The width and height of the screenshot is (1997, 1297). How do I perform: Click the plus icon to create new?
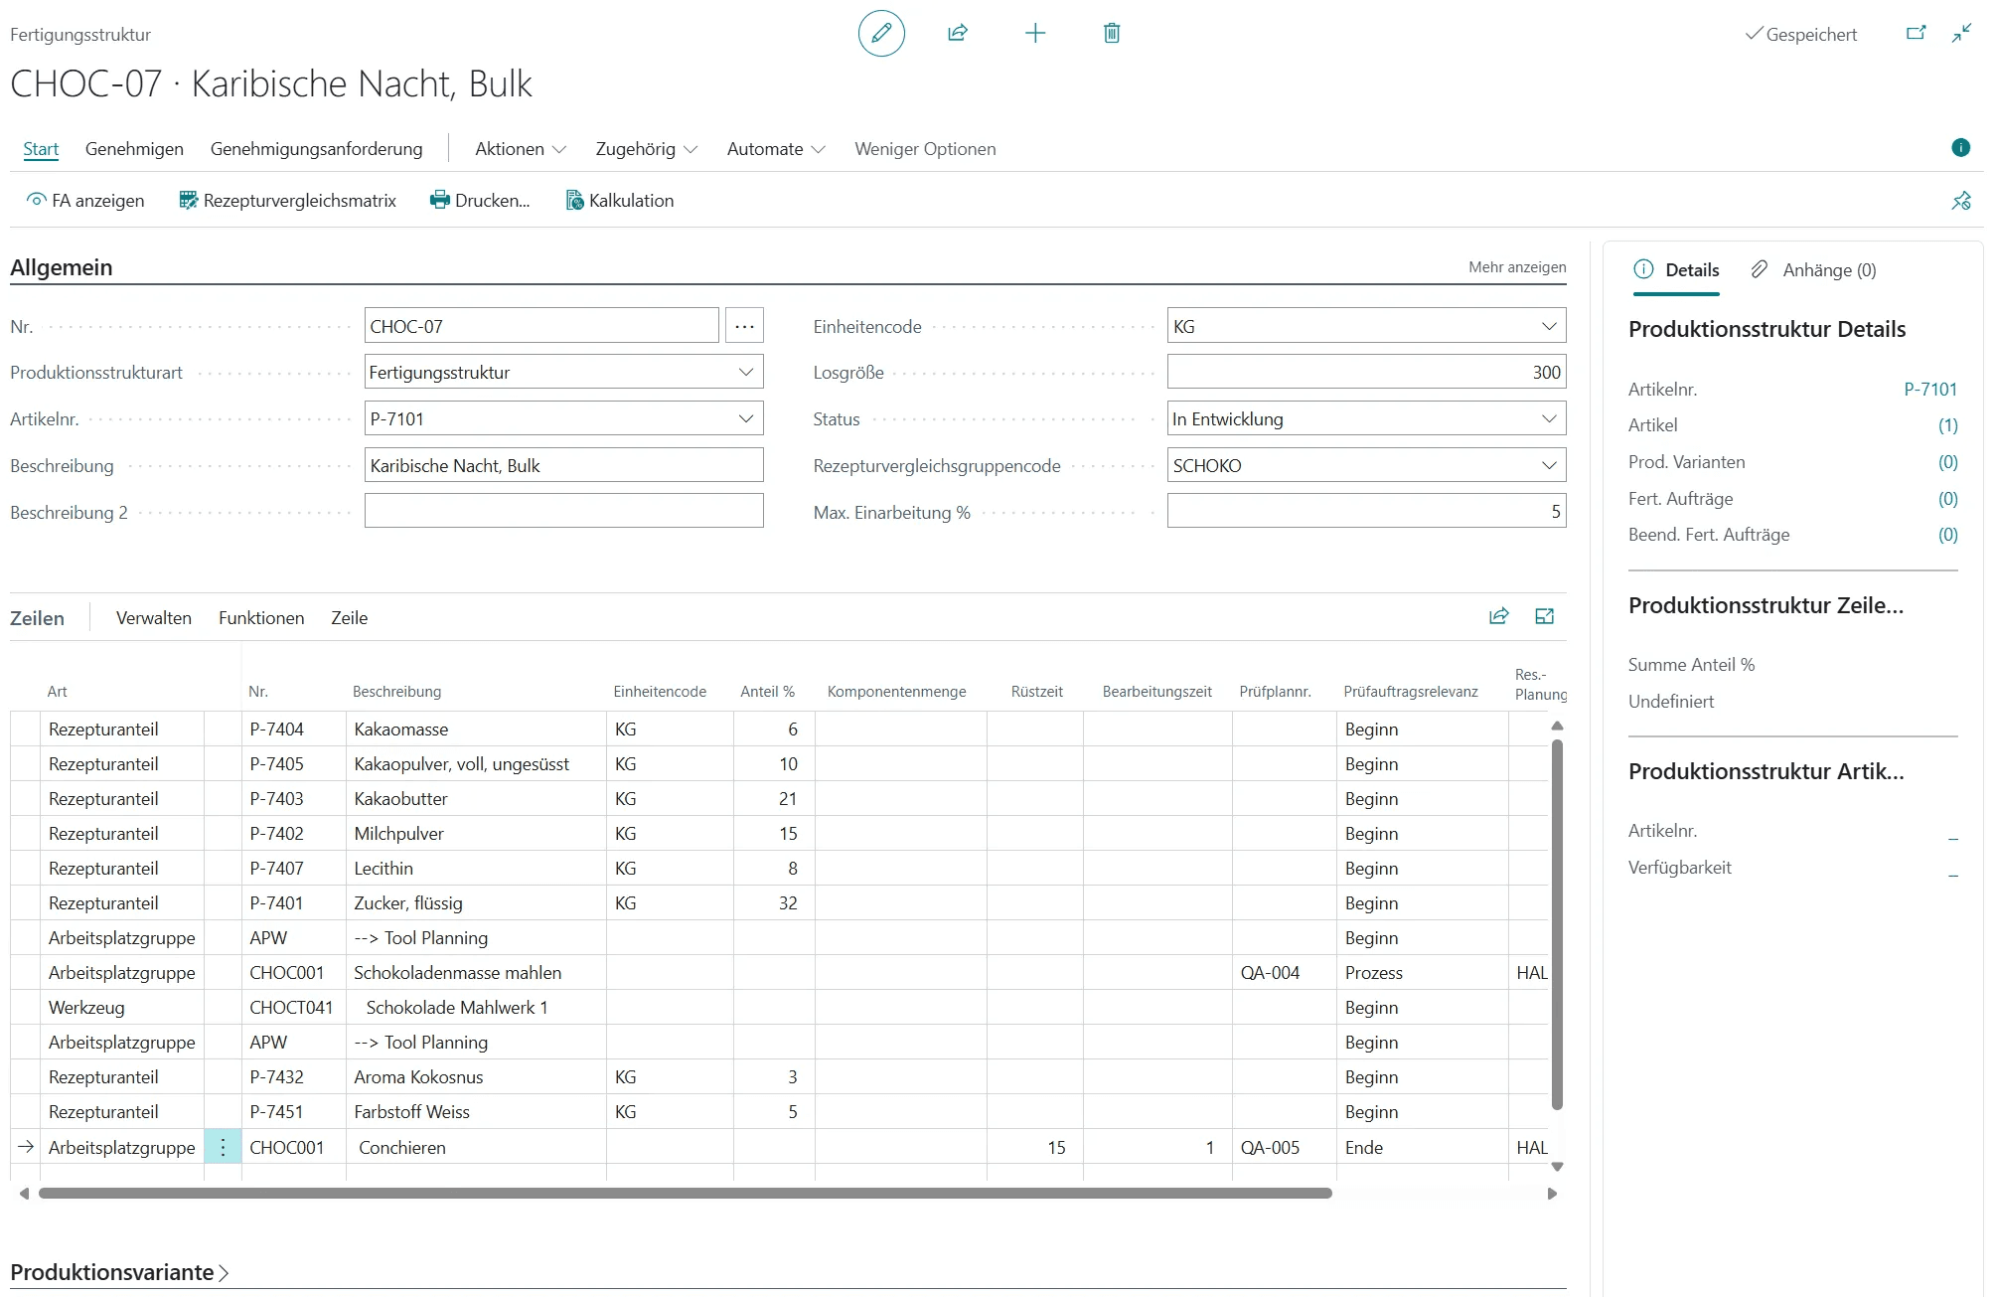click(x=1035, y=34)
